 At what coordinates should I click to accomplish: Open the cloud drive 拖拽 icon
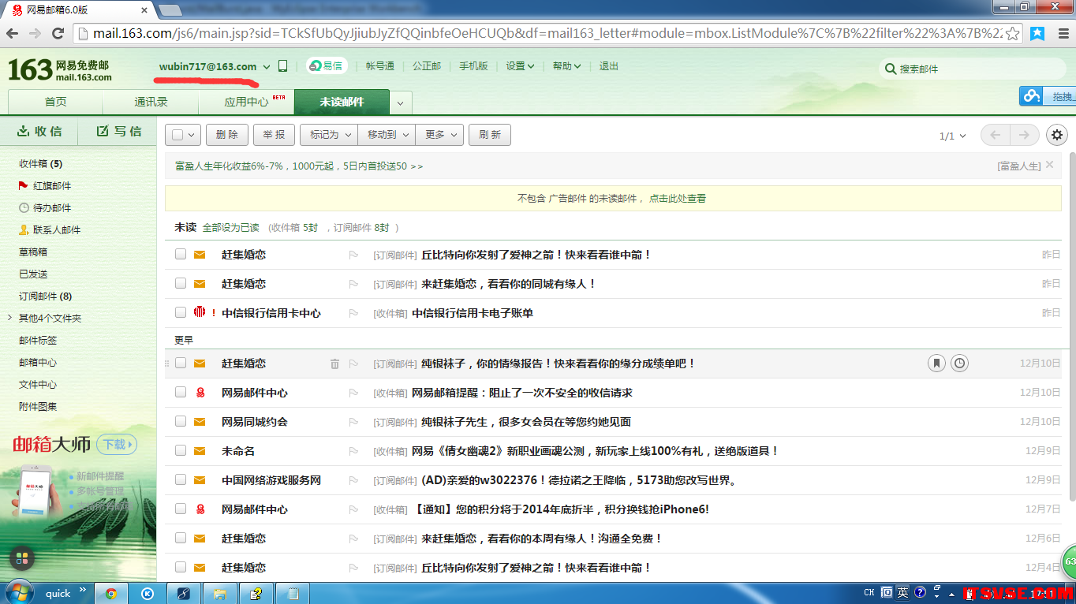click(x=1032, y=96)
